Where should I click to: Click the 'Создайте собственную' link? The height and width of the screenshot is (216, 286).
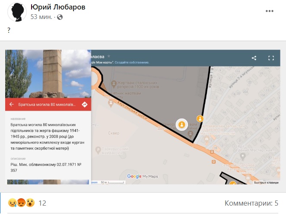(x=132, y=62)
